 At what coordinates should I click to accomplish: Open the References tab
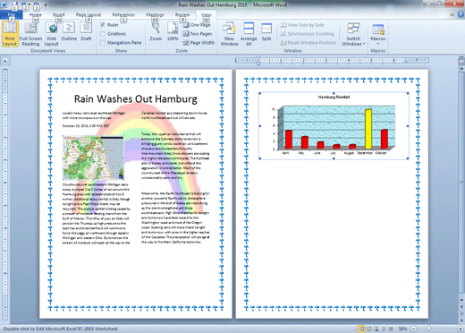123,14
